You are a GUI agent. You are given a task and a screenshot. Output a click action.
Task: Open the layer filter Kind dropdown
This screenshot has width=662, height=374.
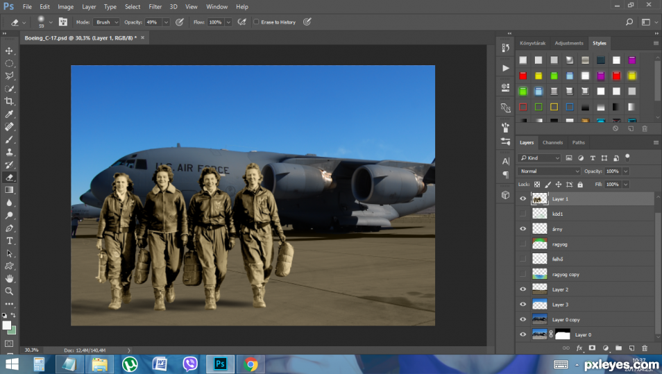tap(540, 158)
